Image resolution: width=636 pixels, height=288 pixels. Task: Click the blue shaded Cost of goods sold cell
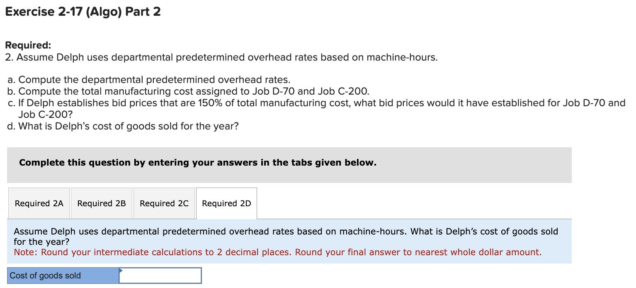tap(62, 275)
